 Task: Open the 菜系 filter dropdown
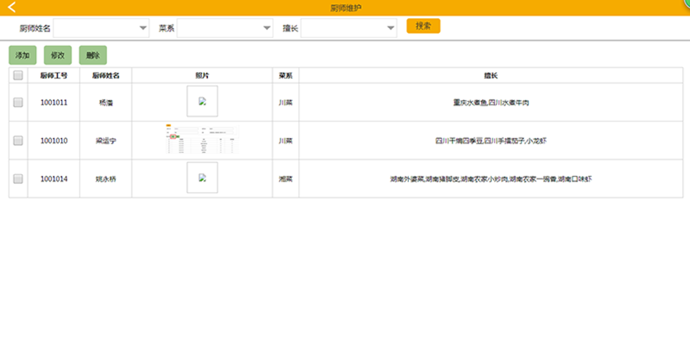point(225,28)
